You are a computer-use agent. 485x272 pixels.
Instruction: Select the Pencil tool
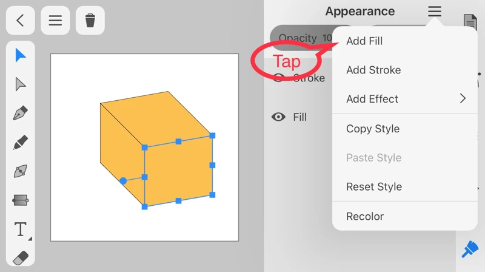21,143
